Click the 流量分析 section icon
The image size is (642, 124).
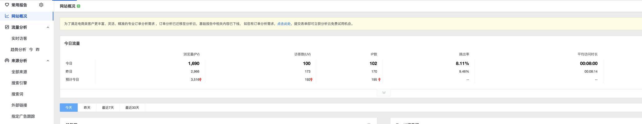click(7, 27)
